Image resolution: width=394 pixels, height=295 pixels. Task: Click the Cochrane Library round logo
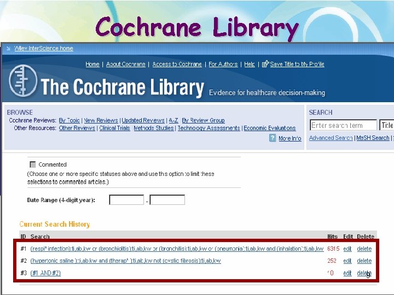(x=23, y=81)
